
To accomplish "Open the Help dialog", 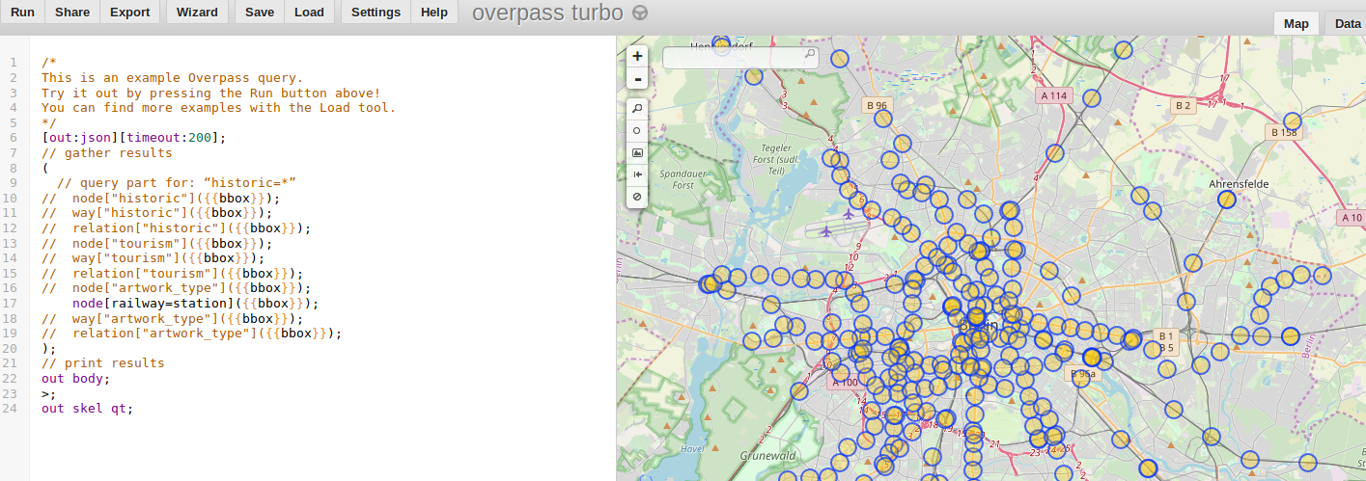I will tap(434, 12).
